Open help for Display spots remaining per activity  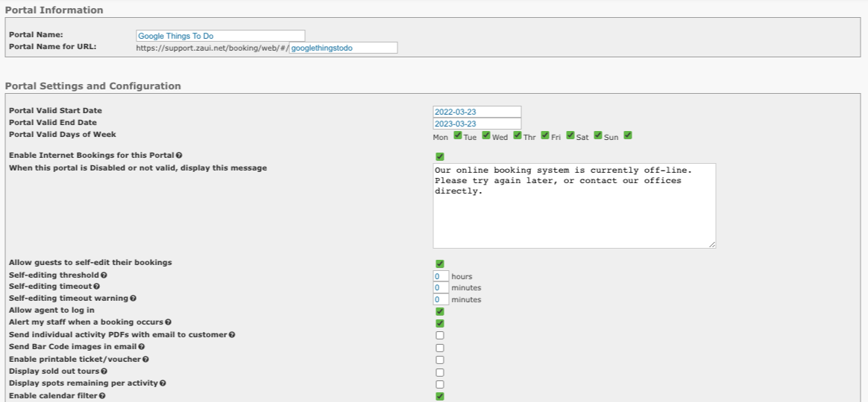163,383
